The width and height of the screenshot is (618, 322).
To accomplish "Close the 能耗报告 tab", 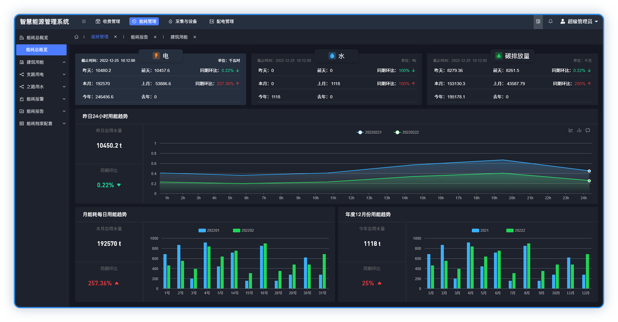I will [155, 37].
